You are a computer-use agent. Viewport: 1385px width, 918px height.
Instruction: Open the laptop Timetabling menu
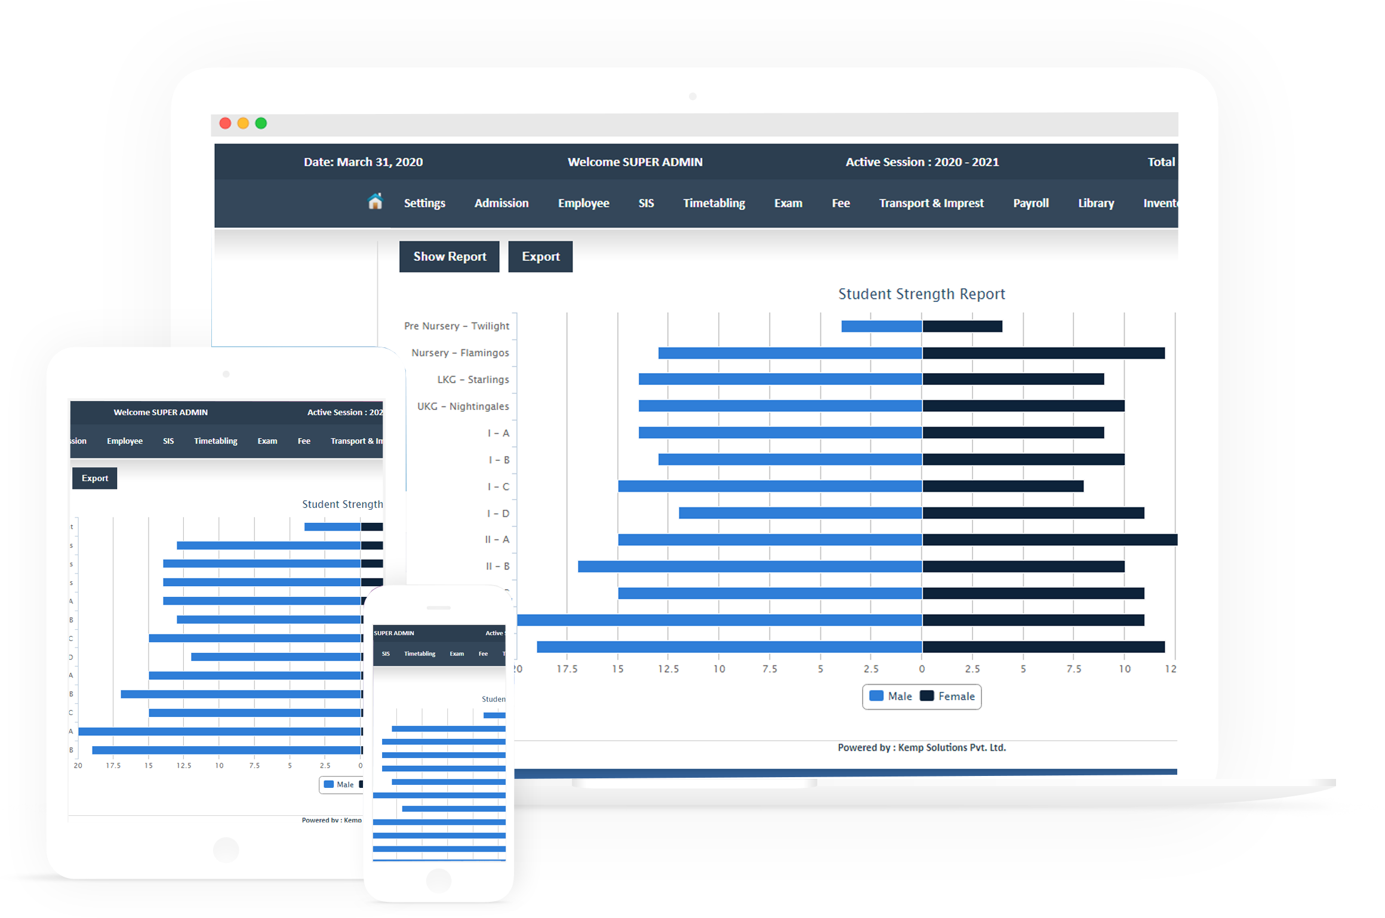tap(714, 204)
